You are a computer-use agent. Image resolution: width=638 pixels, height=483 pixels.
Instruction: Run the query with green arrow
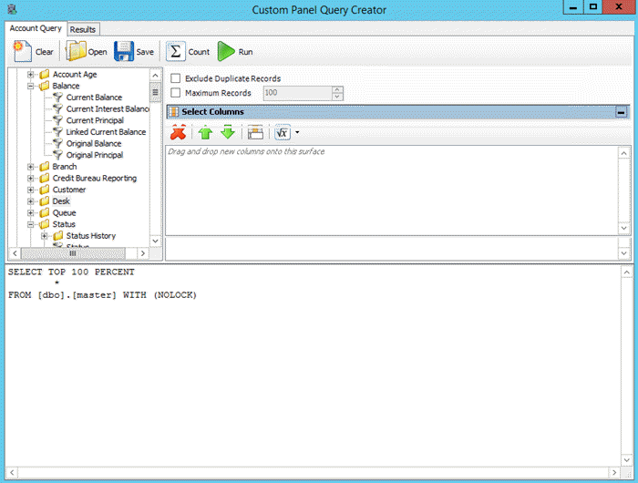pos(226,52)
